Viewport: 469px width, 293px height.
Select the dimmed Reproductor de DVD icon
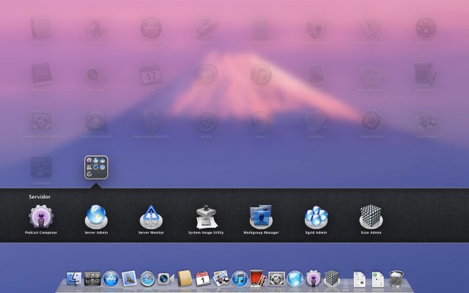tap(151, 122)
